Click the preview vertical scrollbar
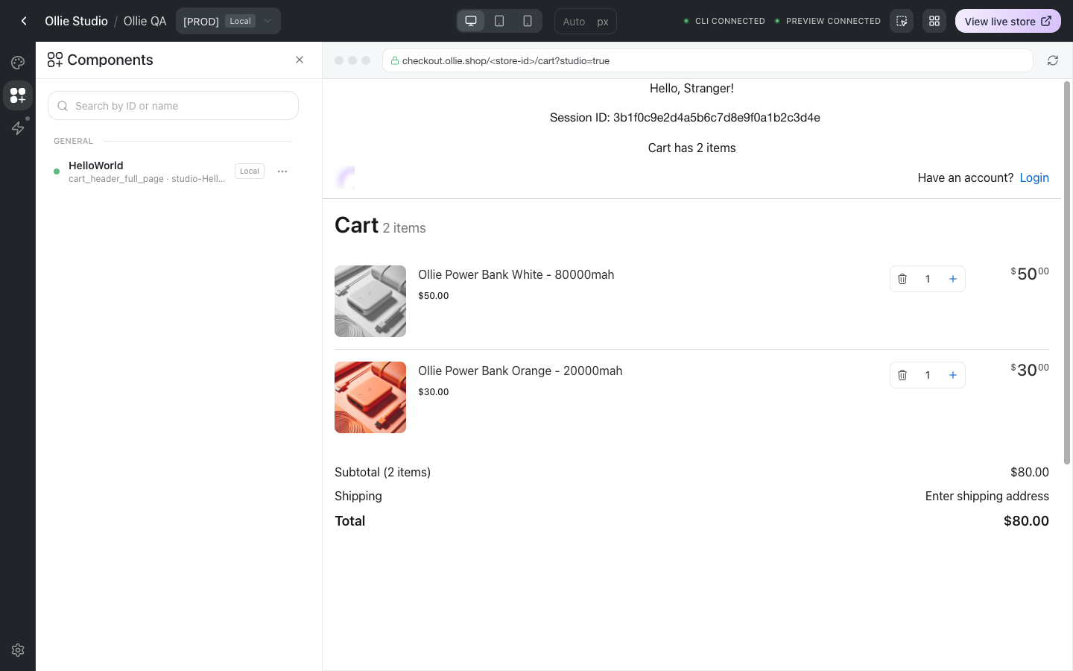The width and height of the screenshot is (1073, 671). click(x=1067, y=273)
